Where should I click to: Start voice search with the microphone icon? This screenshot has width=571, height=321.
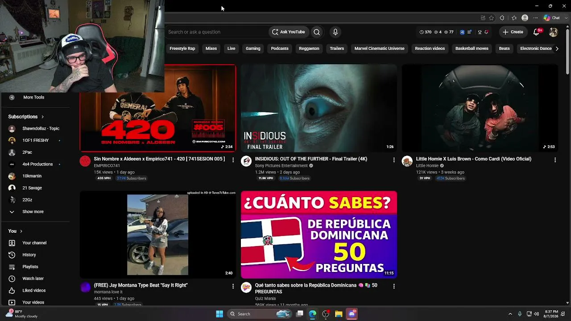(335, 32)
